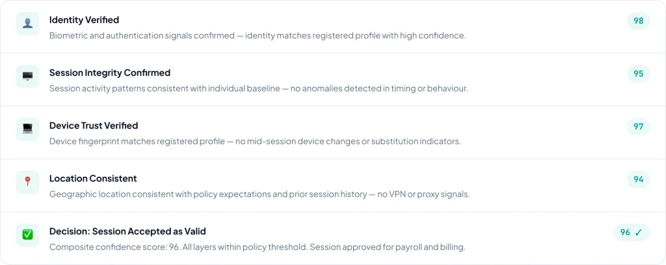This screenshot has height=265, width=666.
Task: Click the geographic location consistent description
Action: 260,194
